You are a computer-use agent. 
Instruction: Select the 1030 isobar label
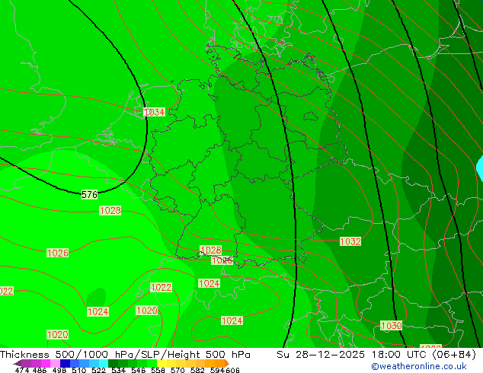click(392, 325)
